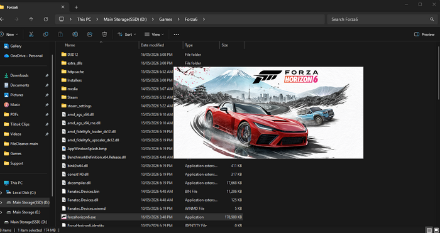Switch to large thumbnails view in status bar
Image resolution: width=440 pixels, height=233 pixels.
[x=436, y=230]
